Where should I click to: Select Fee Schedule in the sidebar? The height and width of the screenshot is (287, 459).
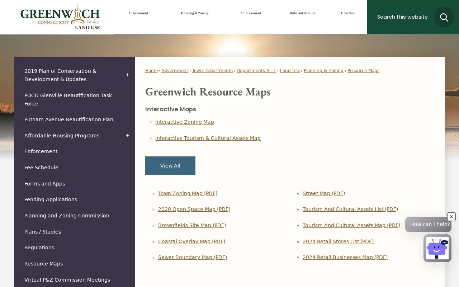(x=74, y=168)
